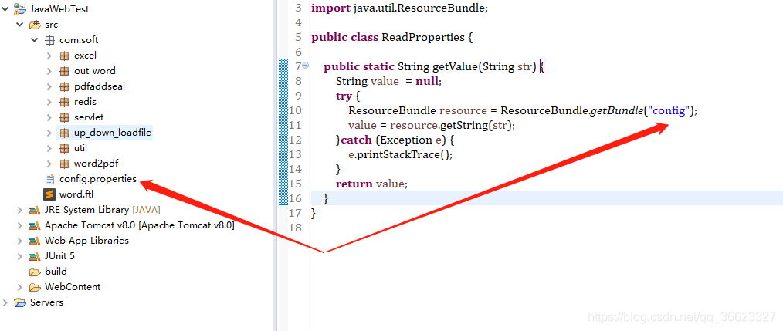Click the config.properties file icon

pyautogui.click(x=49, y=179)
